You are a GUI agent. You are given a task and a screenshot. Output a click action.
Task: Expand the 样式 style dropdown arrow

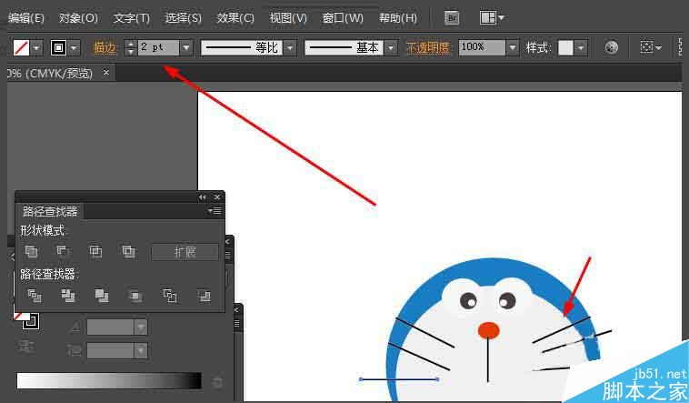pos(581,47)
